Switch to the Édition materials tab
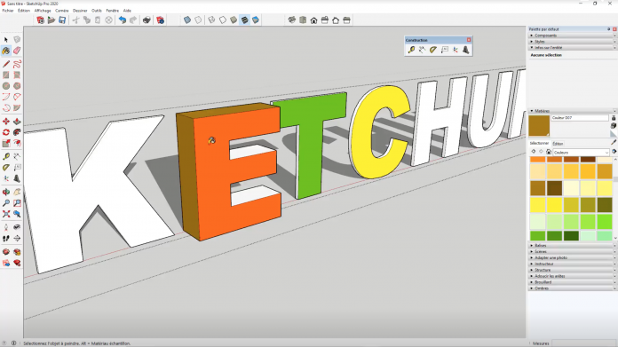Viewport: 618px width, 347px height. 558,144
